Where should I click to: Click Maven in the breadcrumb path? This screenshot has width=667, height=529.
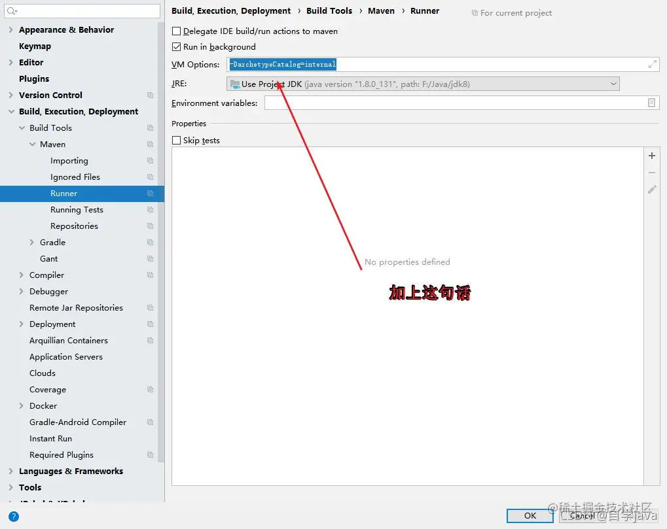pos(381,11)
